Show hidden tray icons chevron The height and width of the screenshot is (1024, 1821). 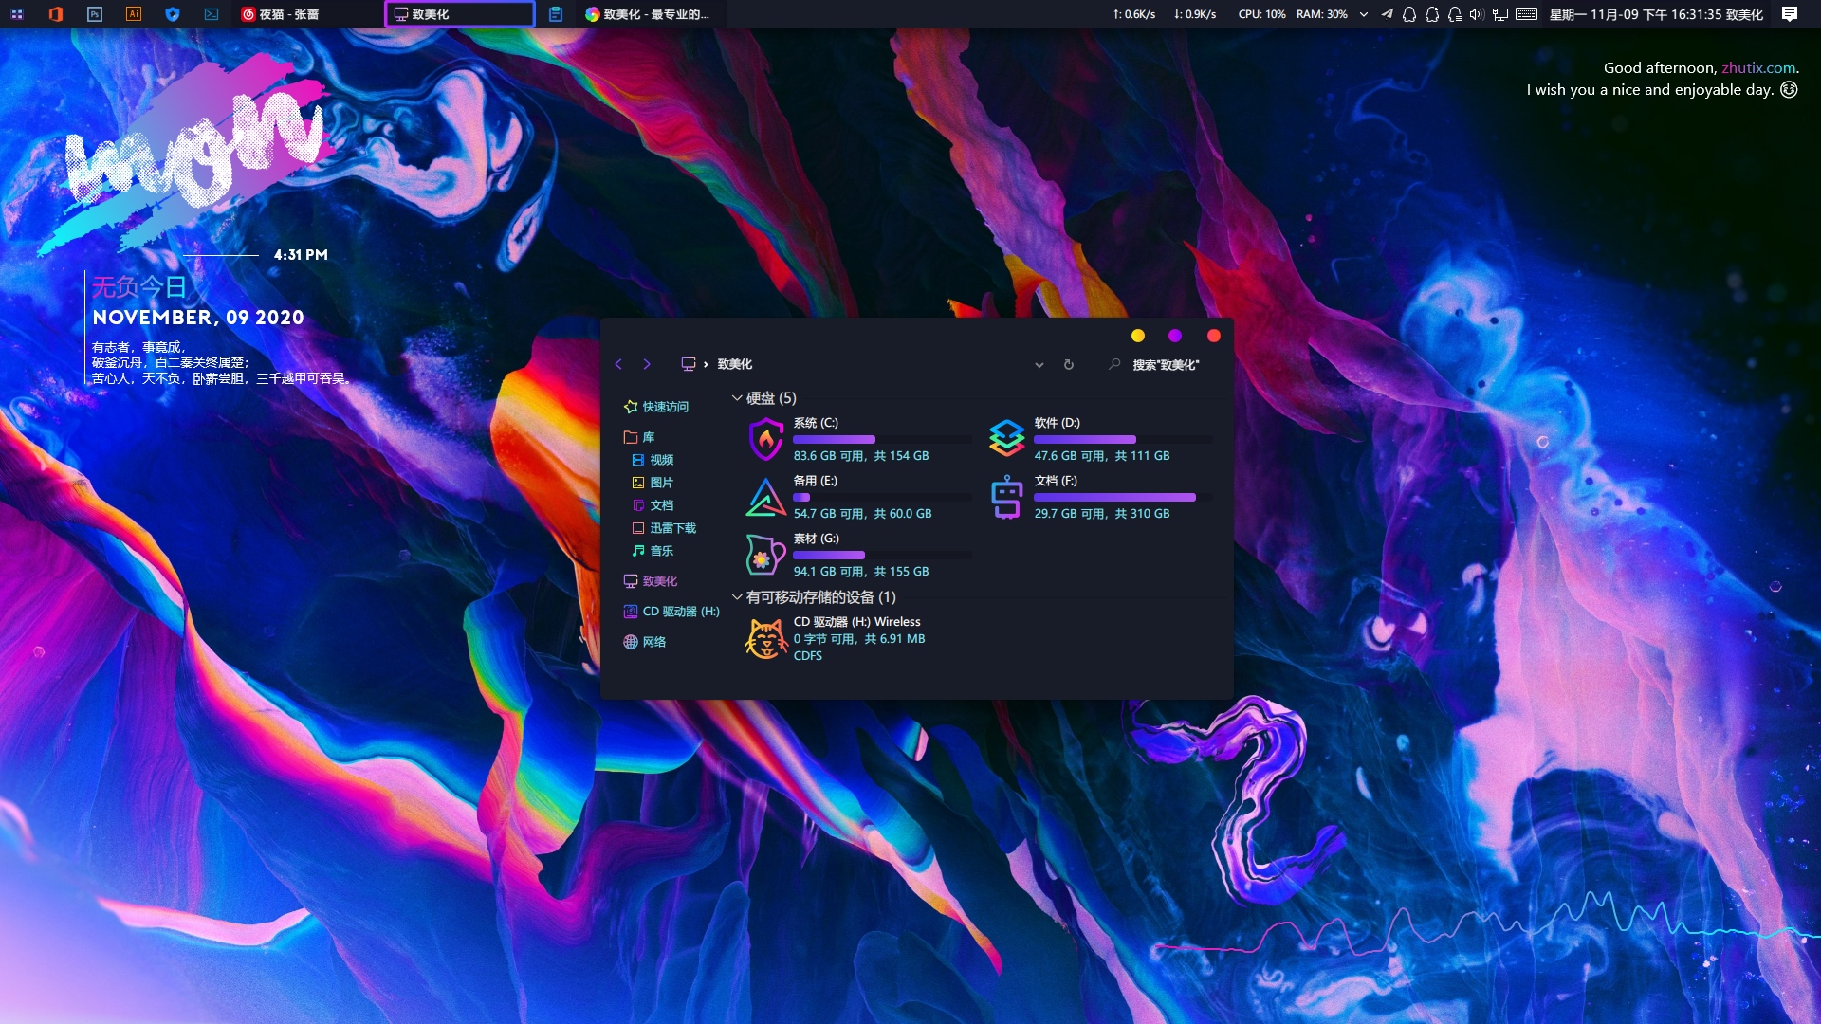(x=1364, y=14)
